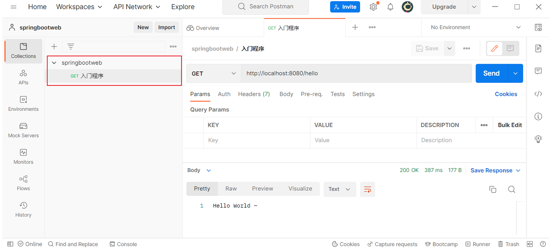549x250 pixels.
Task: Open new tab with plus icon
Action: point(355,27)
